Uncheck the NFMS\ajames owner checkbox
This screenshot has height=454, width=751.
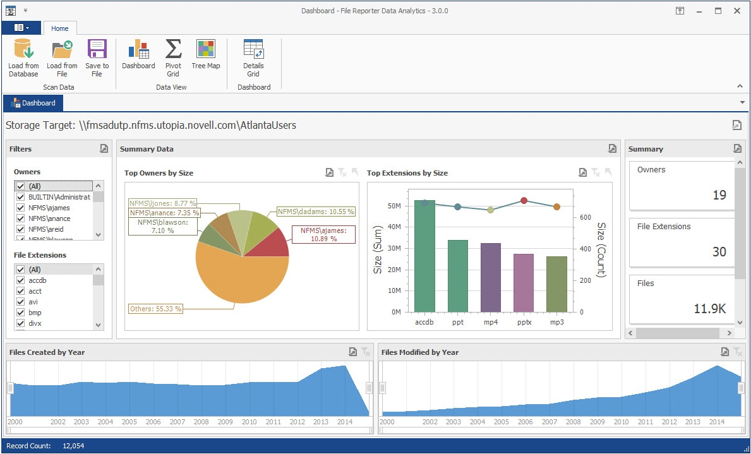pos(21,208)
